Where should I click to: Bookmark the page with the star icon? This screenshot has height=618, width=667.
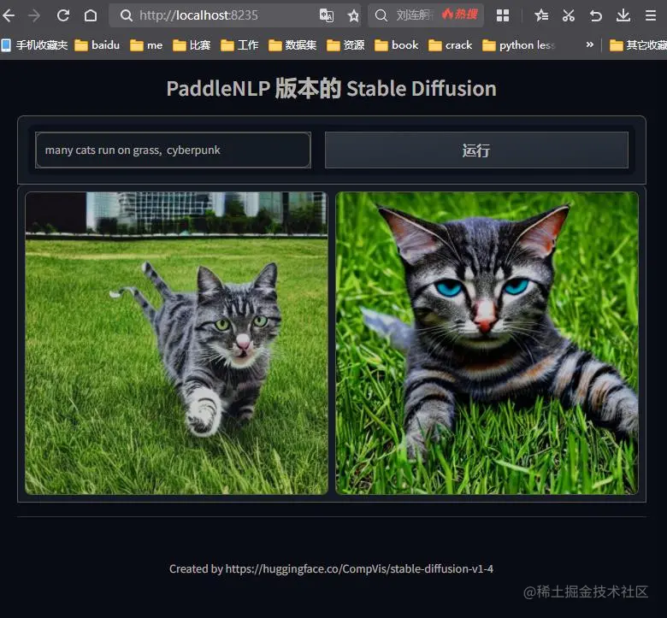point(353,16)
